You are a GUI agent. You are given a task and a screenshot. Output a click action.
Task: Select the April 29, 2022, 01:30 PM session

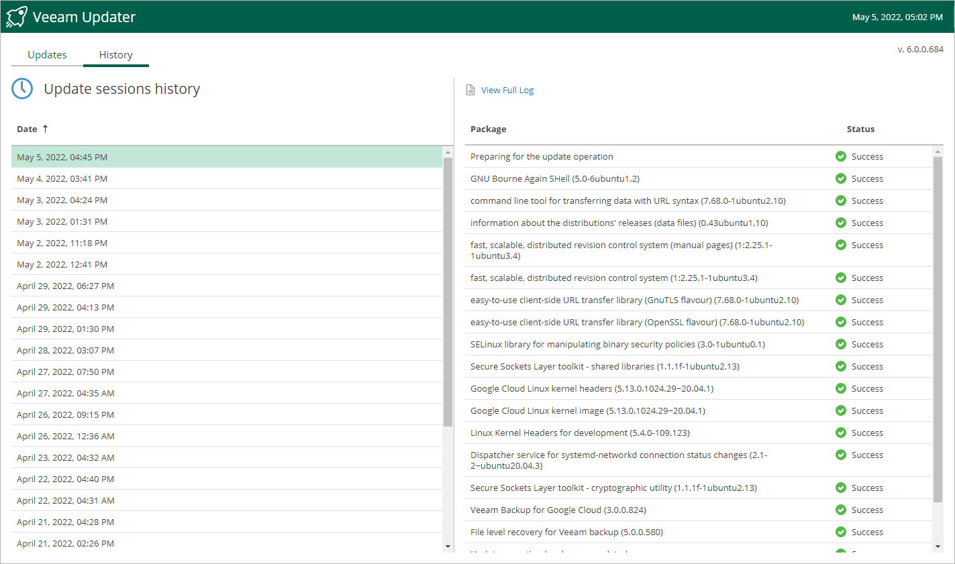227,329
